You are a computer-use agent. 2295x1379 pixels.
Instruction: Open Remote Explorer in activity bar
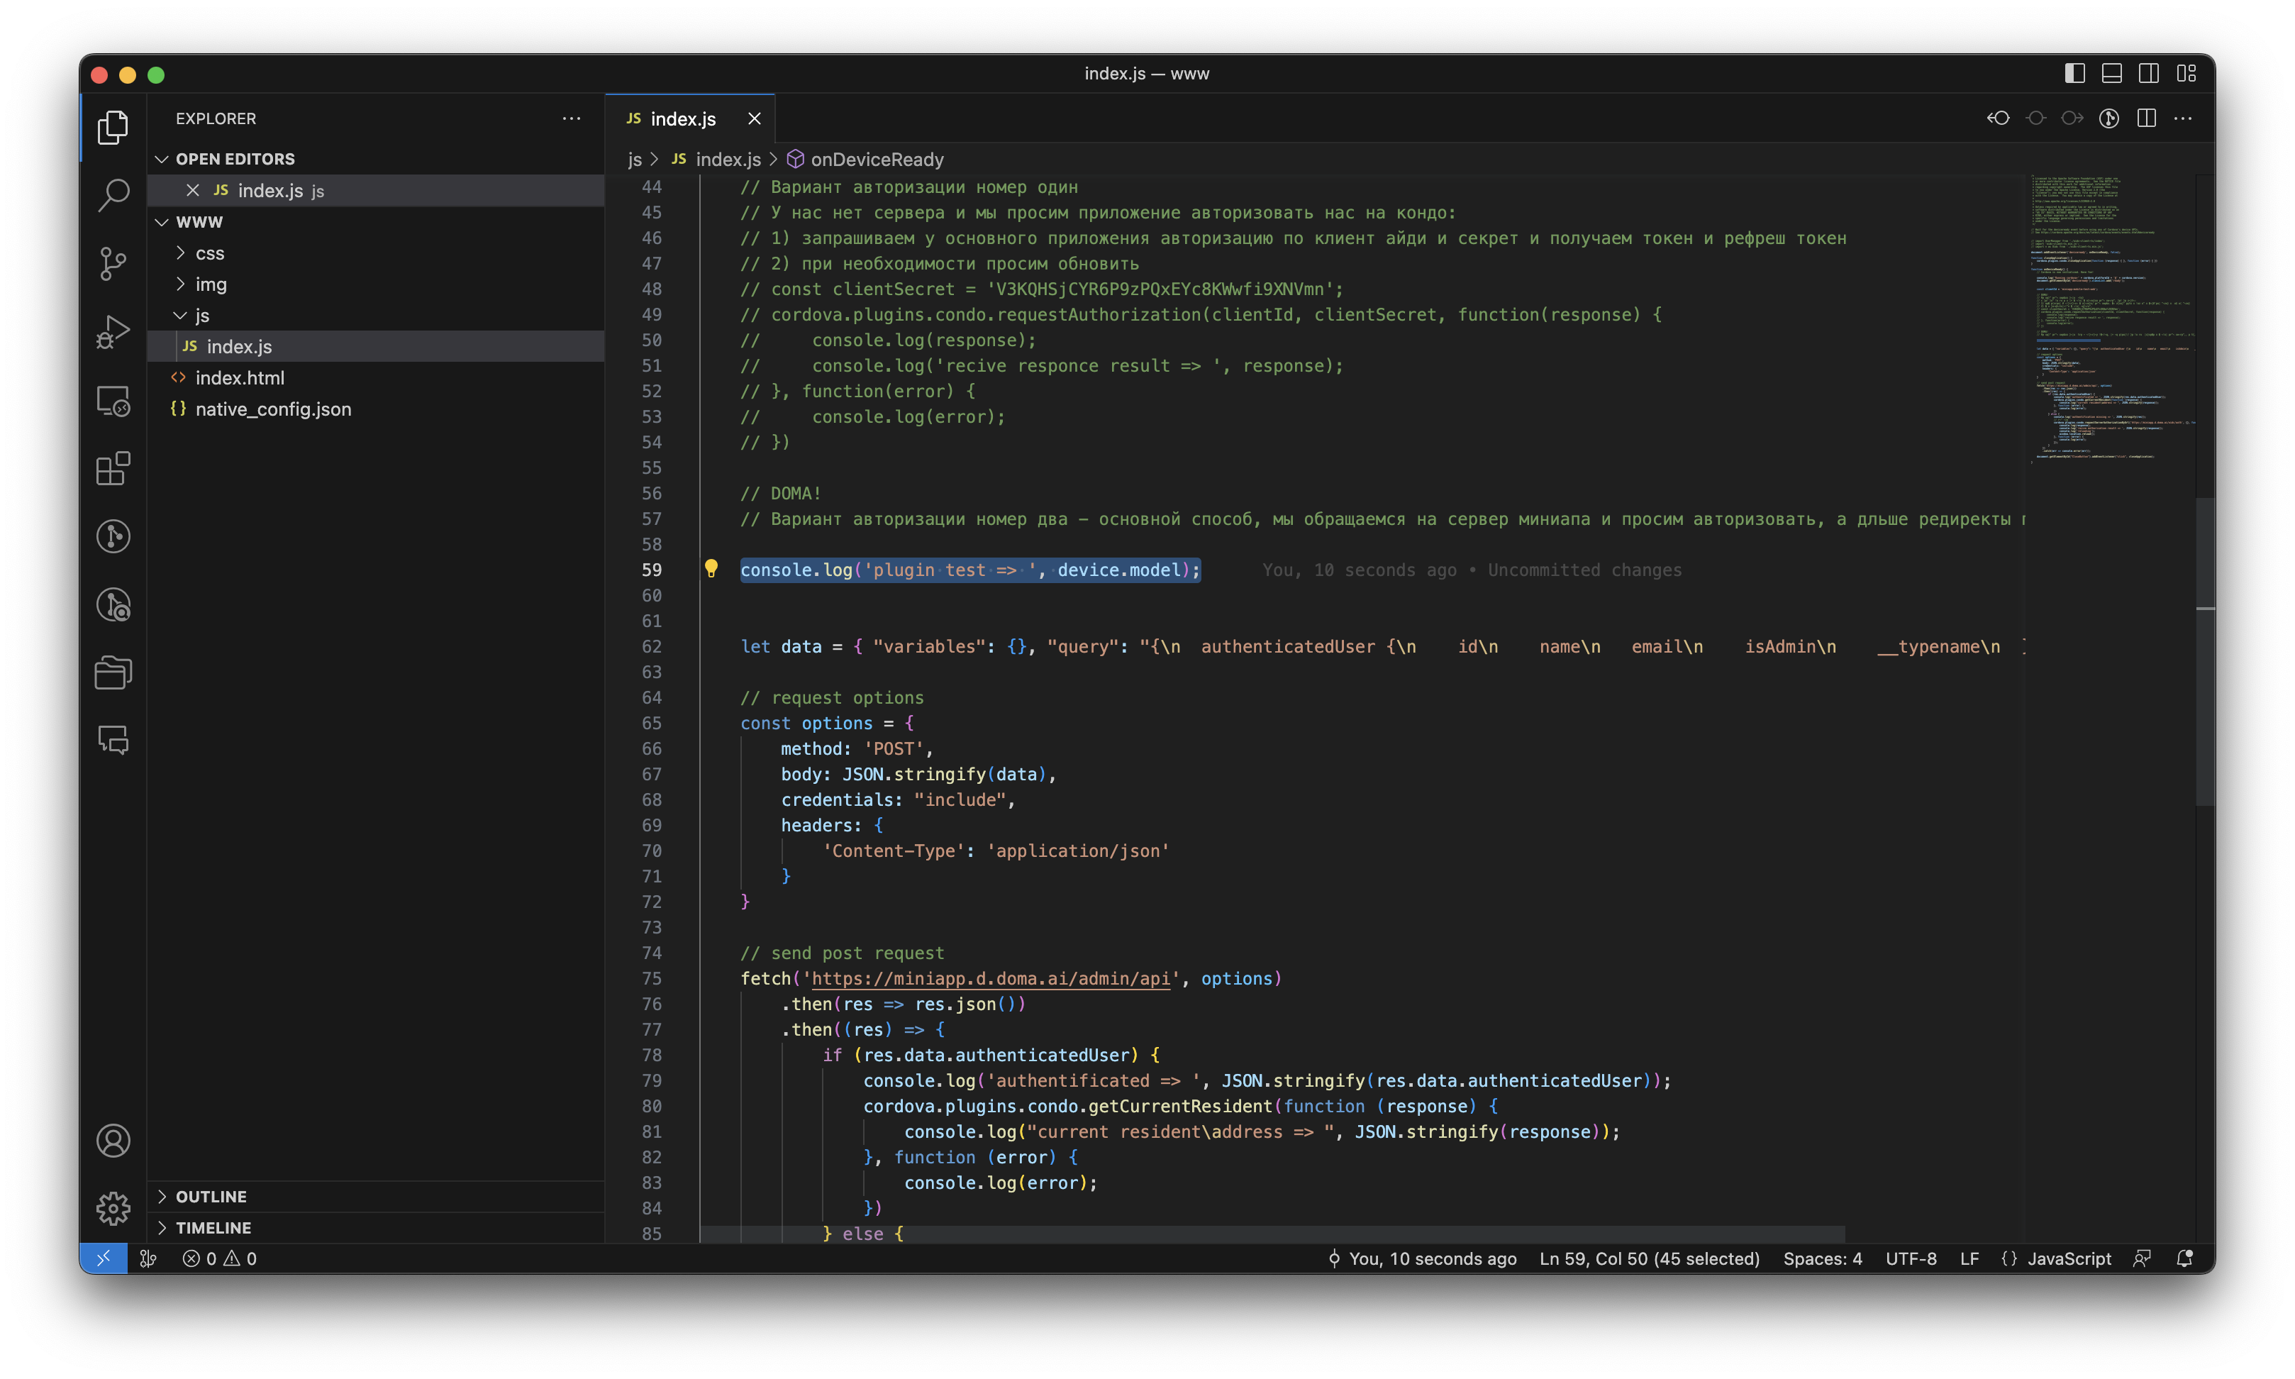tap(113, 401)
